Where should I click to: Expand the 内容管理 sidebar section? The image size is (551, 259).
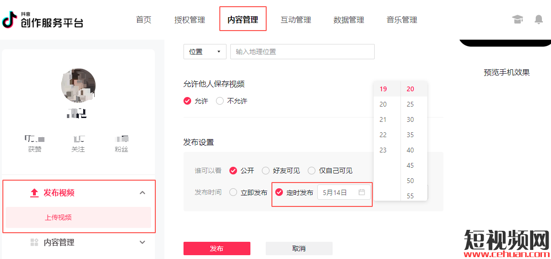(142, 242)
